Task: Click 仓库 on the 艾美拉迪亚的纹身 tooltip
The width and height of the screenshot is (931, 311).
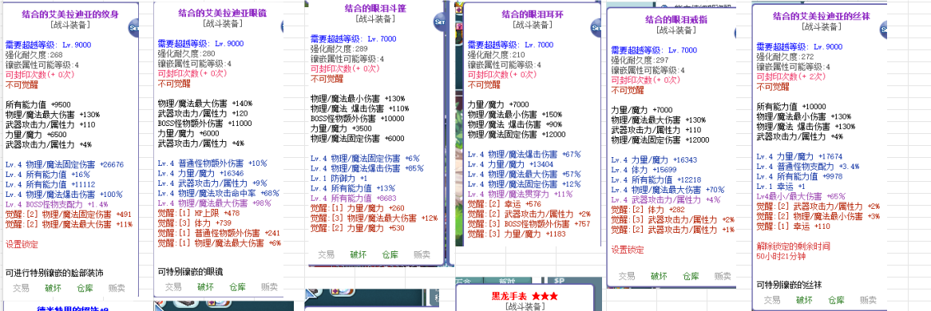Action: point(85,288)
